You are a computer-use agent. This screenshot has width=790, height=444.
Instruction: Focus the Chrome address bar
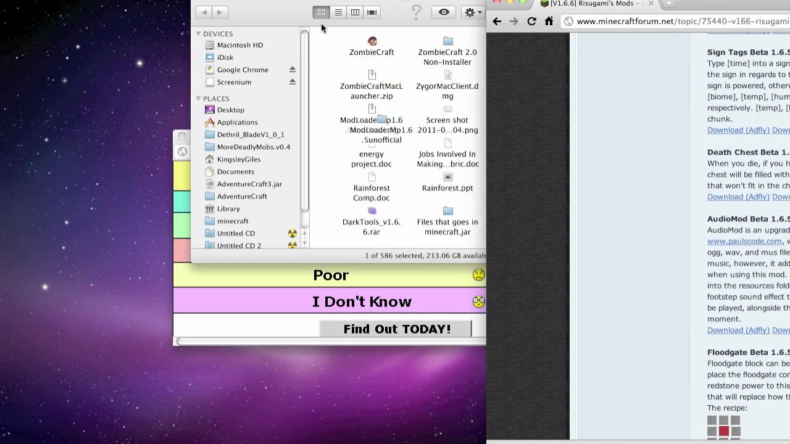675,21
